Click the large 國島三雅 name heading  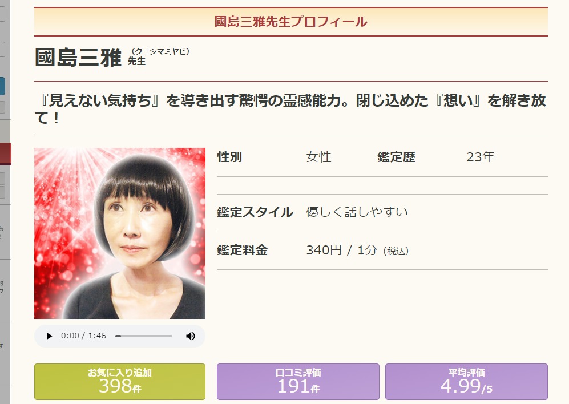(78, 58)
